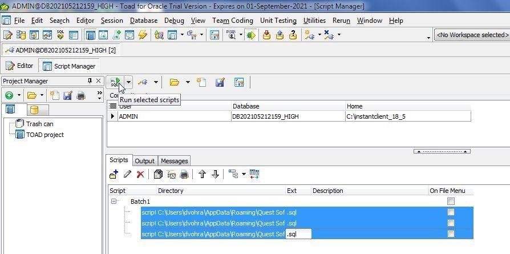Open the No Workspace selected combo box
This screenshot has height=254, width=510.
[x=472, y=35]
